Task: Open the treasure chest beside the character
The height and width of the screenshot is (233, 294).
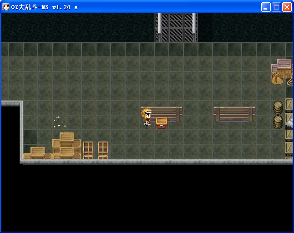Action: 162,123
